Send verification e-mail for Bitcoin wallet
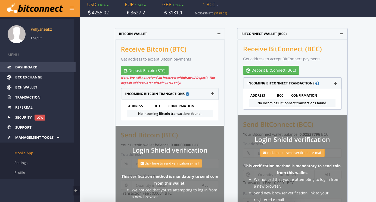Viewport: 376px width, 202px height. 170,163
